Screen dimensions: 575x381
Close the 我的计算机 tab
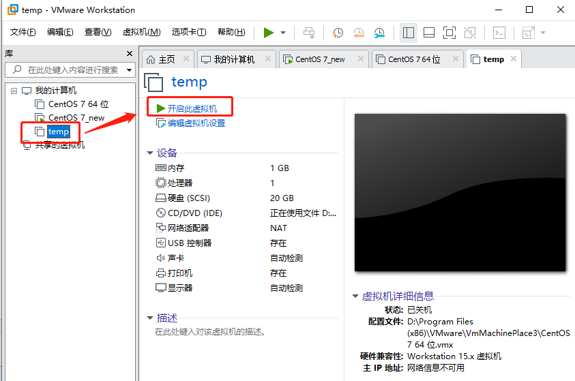coord(268,59)
